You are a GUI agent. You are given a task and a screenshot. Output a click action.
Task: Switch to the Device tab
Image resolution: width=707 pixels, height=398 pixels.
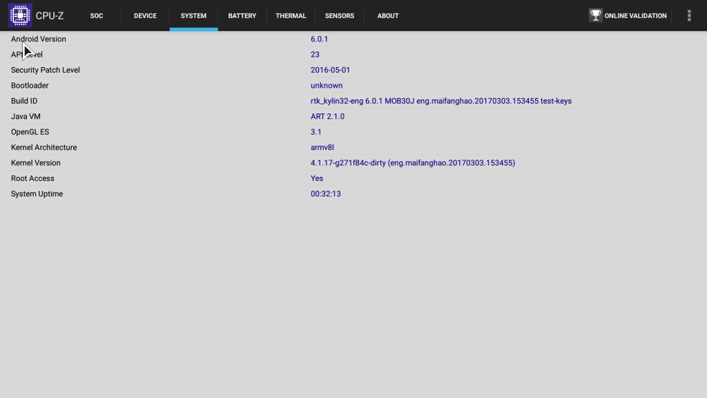click(145, 16)
